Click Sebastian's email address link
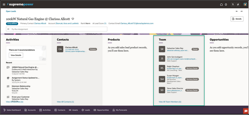 [178, 50]
